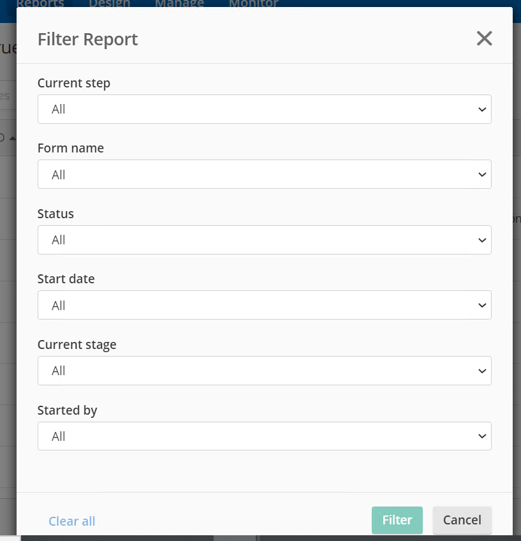Expand the Started by dropdown

click(264, 436)
